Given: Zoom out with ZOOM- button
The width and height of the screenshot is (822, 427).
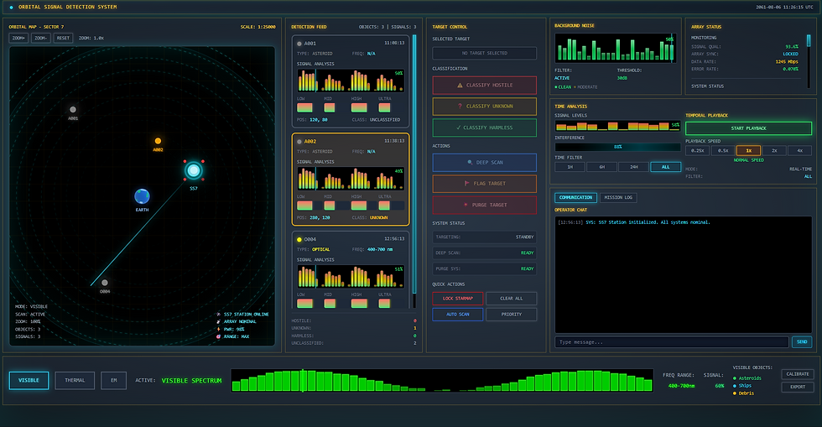Looking at the screenshot, I should coord(41,39).
